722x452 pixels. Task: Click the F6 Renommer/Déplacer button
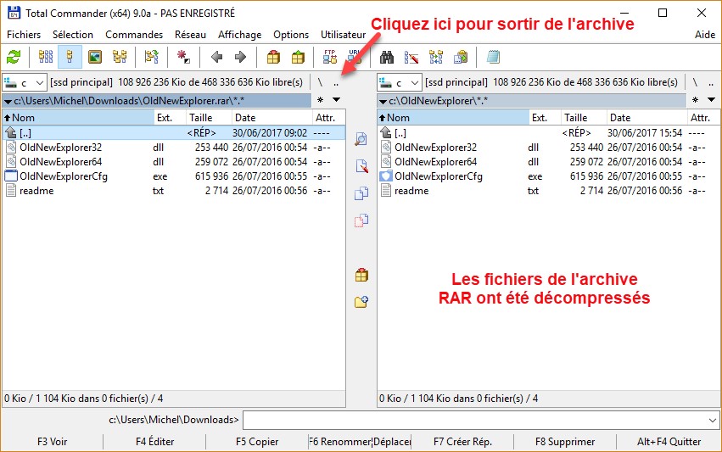point(360,442)
